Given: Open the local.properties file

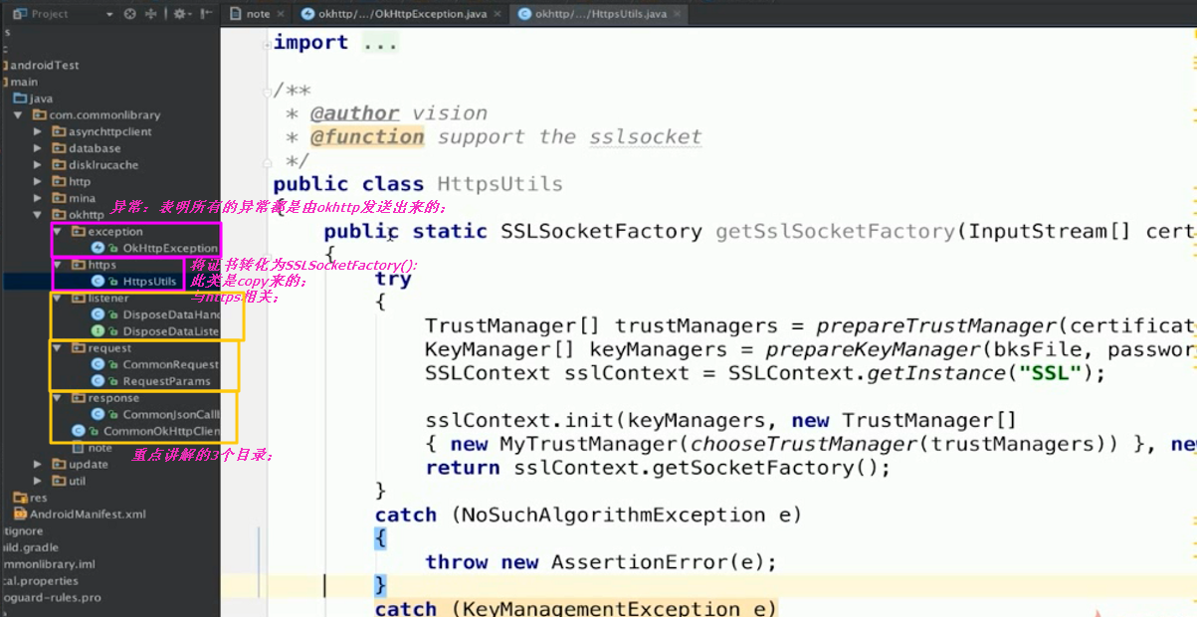Looking at the screenshot, I should (x=39, y=581).
